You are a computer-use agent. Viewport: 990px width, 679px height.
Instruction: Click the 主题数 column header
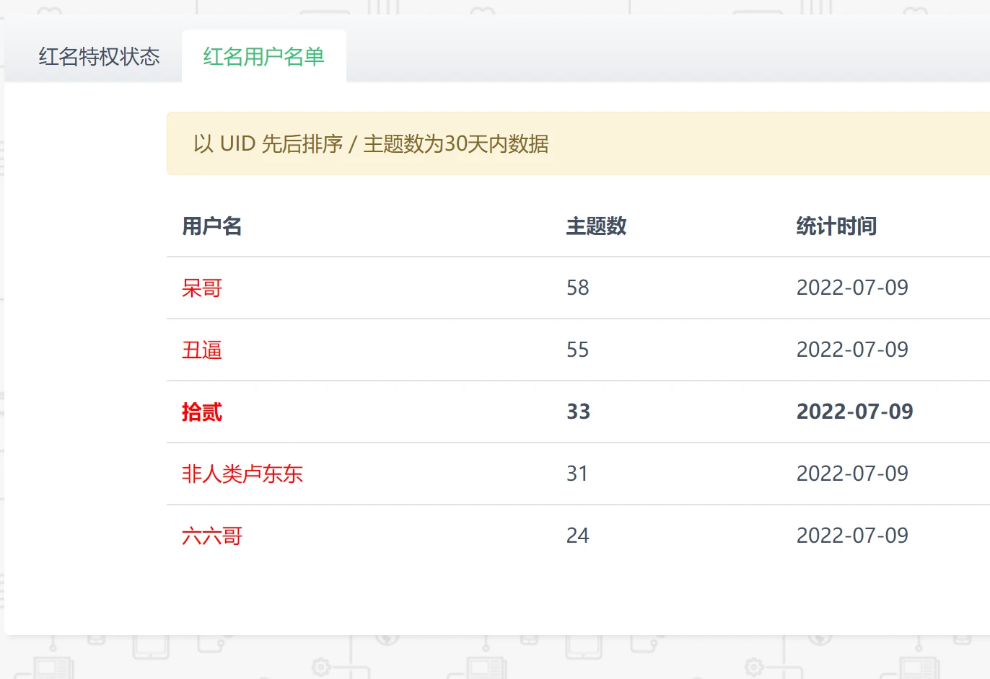(596, 226)
